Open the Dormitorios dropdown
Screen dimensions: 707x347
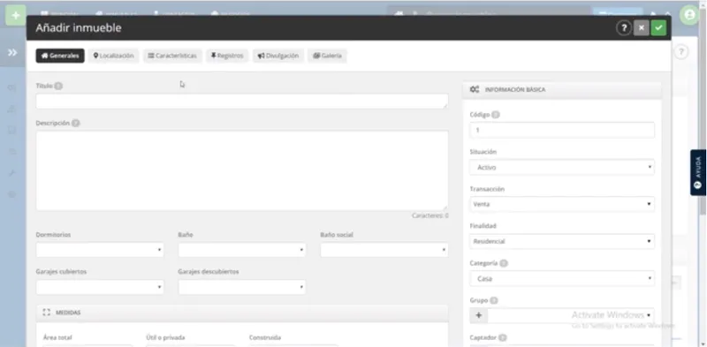point(100,250)
